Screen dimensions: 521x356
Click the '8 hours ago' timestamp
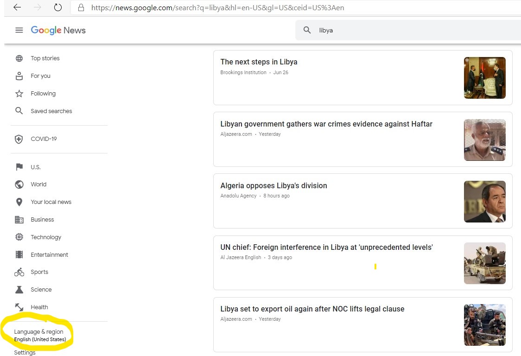(x=276, y=196)
